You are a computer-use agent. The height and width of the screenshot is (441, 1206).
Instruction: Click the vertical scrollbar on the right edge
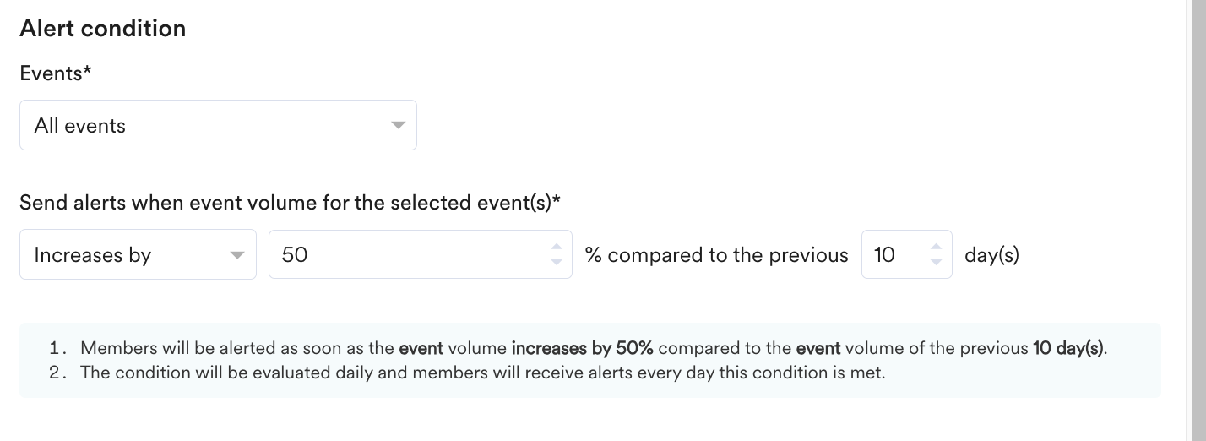coord(1196,220)
